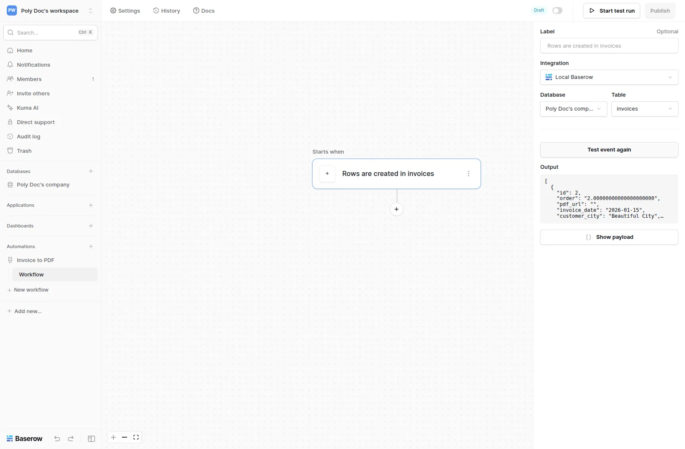The width and height of the screenshot is (685, 449).
Task: Add a step below the trigger node
Action: tap(397, 209)
